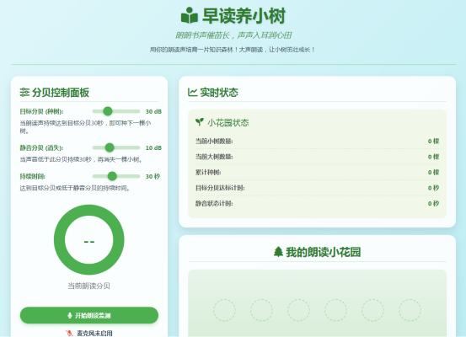This screenshot has height=337, width=466.
Task: Click the 实时状态 heading text
Action: [219, 93]
